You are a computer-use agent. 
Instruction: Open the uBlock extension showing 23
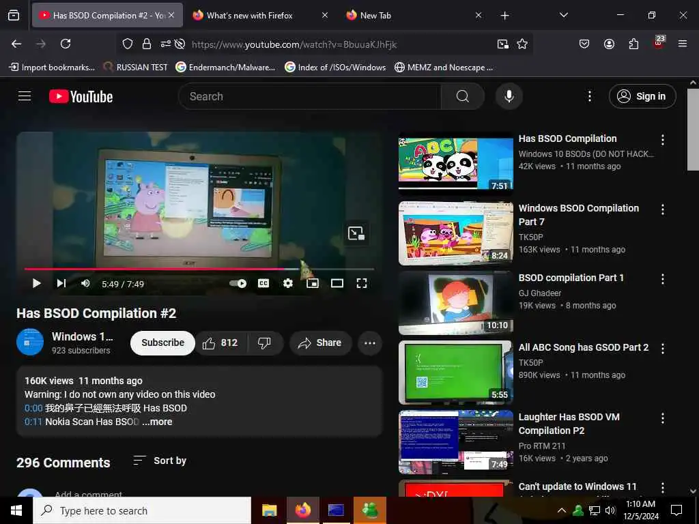(x=659, y=43)
